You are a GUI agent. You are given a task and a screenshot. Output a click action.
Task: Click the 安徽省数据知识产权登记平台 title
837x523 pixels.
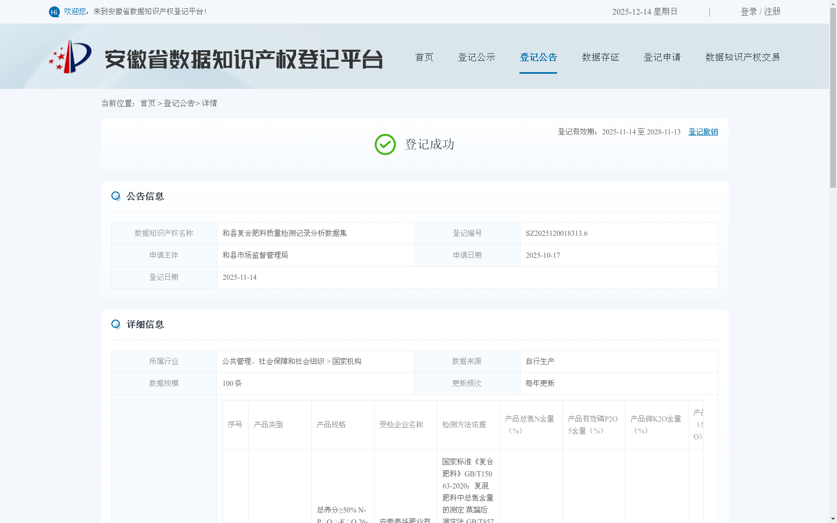tap(244, 59)
